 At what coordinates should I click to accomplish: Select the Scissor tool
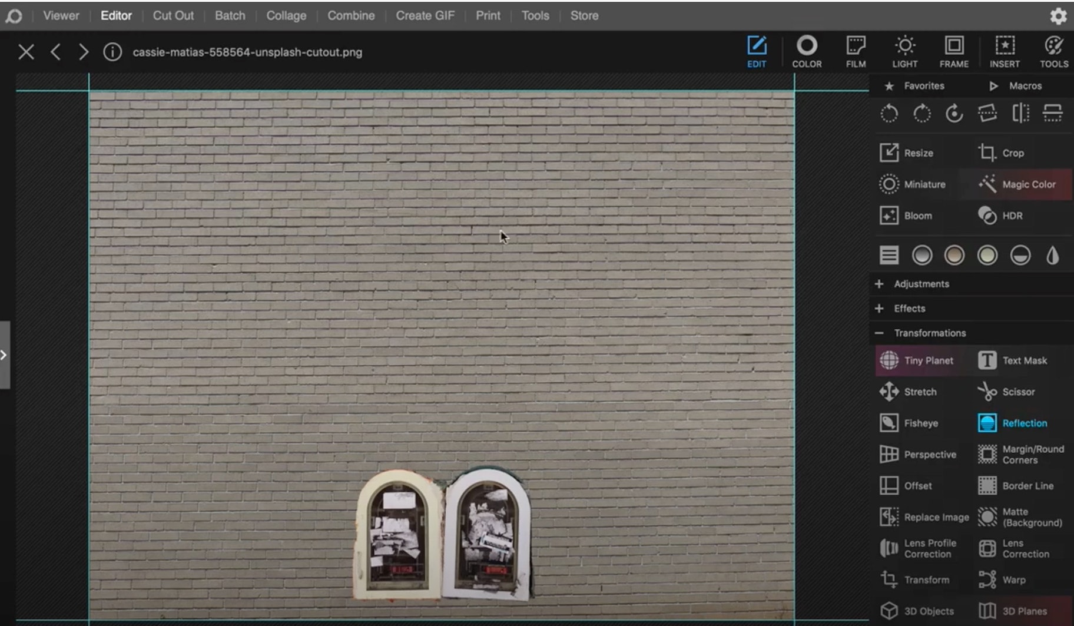[1007, 392]
